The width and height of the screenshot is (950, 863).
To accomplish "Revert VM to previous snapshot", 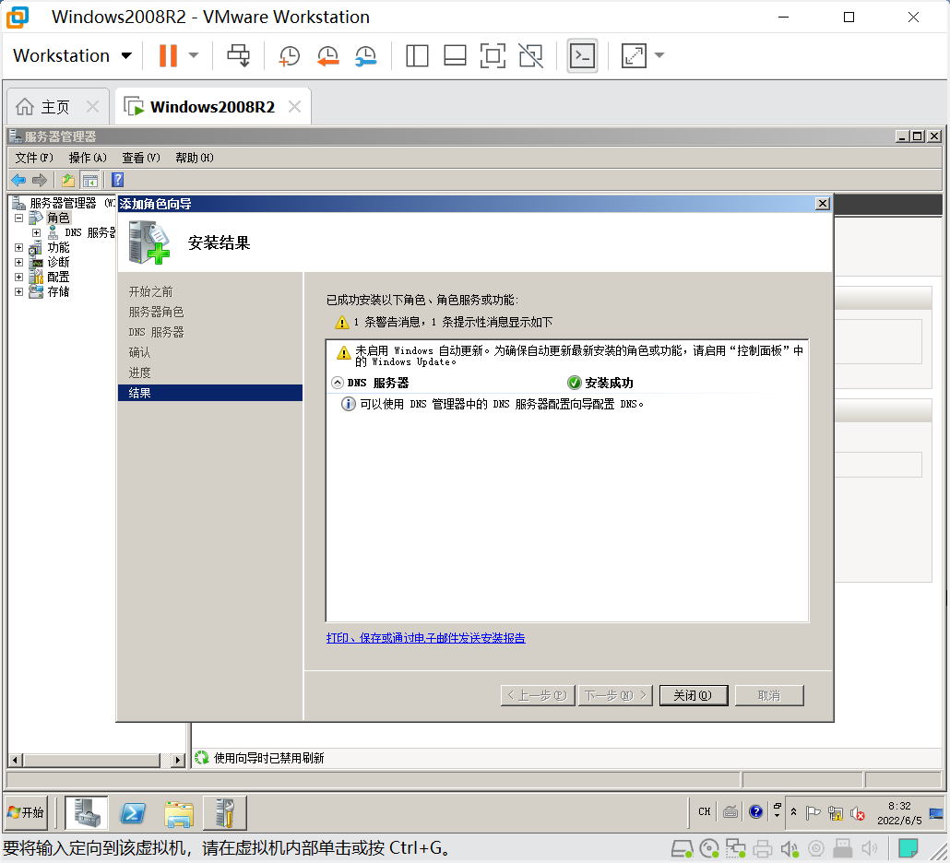I will tap(327, 55).
